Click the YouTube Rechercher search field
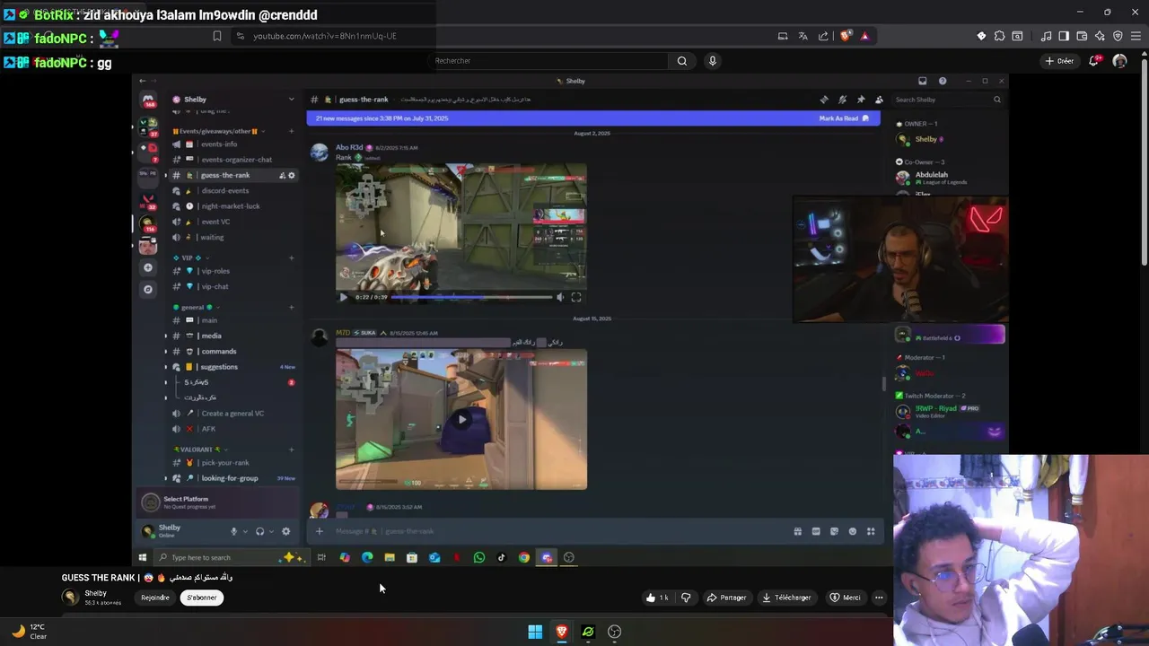 (549, 61)
